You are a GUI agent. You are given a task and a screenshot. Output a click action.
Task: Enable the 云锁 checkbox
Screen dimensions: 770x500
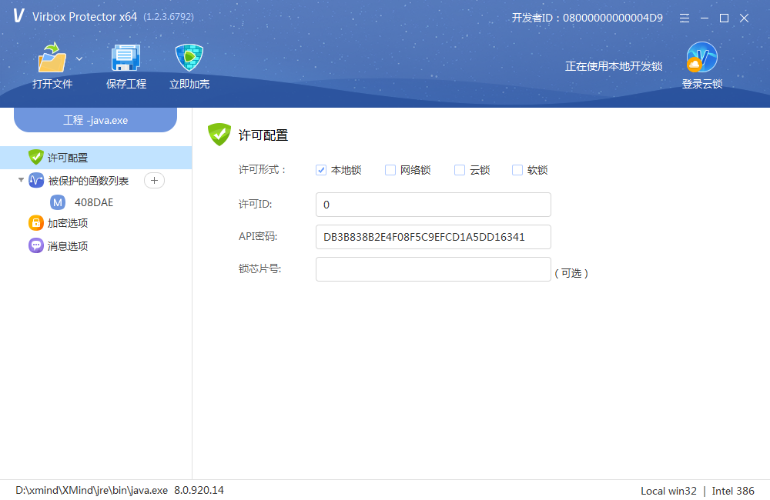460,170
